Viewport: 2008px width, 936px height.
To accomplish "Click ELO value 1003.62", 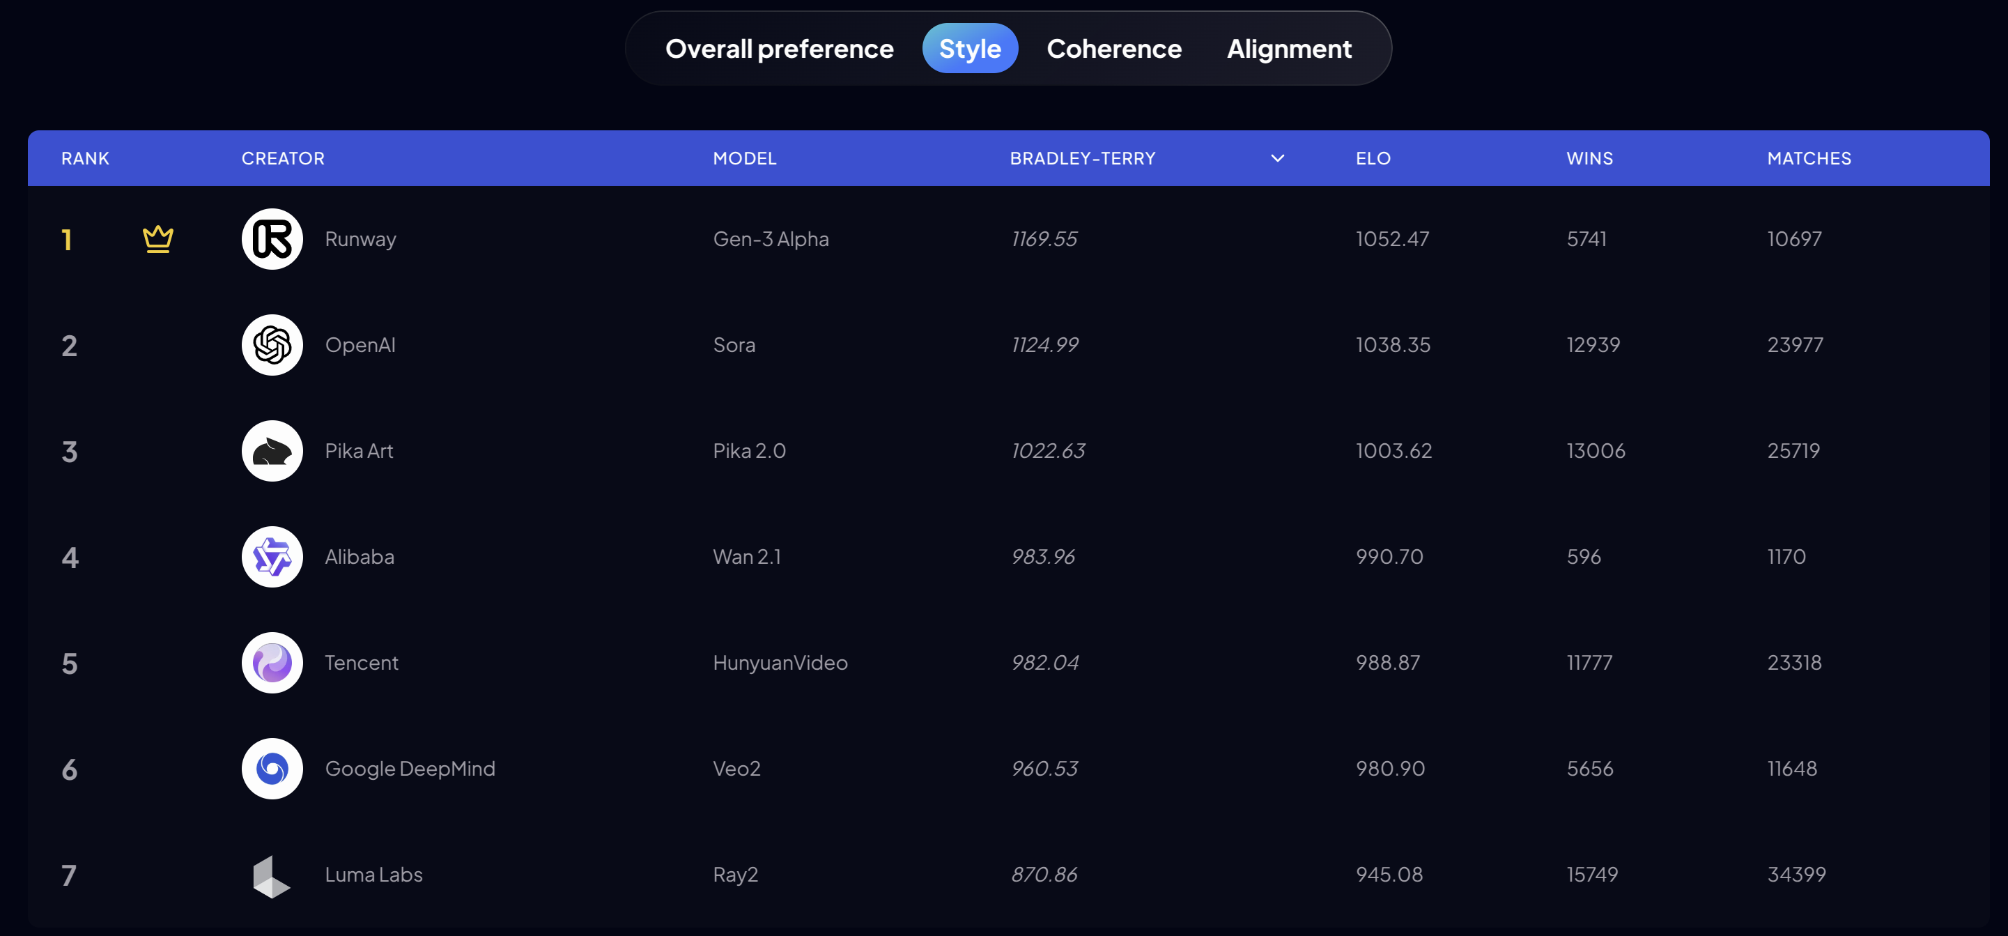I will click(1393, 451).
